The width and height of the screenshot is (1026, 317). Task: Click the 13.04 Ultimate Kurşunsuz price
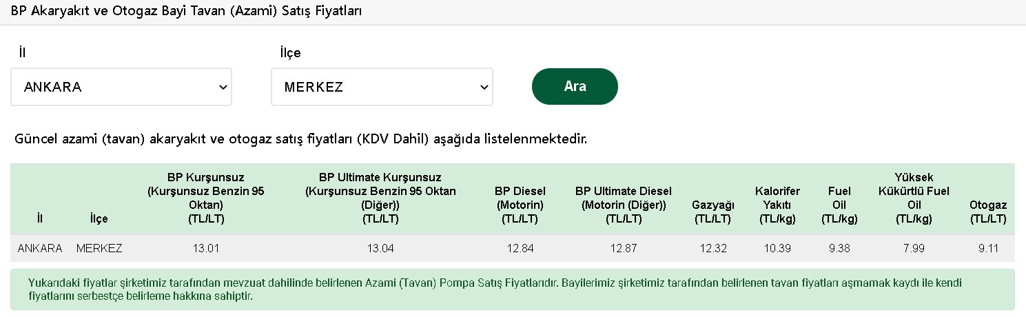coord(380,248)
